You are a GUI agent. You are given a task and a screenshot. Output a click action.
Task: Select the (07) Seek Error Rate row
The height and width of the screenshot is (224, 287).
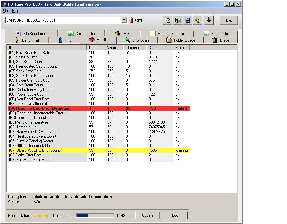(99, 71)
